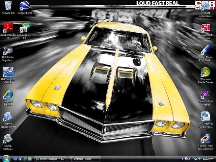
Task: Click the Dell Support Center icon
Action: point(8,72)
